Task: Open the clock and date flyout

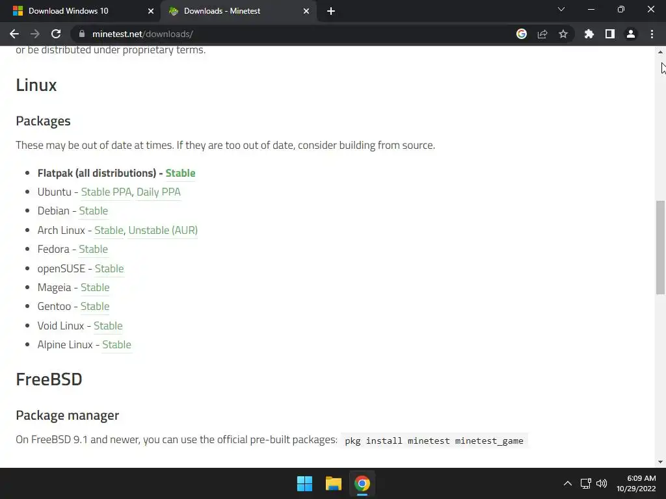Action: tap(636, 483)
